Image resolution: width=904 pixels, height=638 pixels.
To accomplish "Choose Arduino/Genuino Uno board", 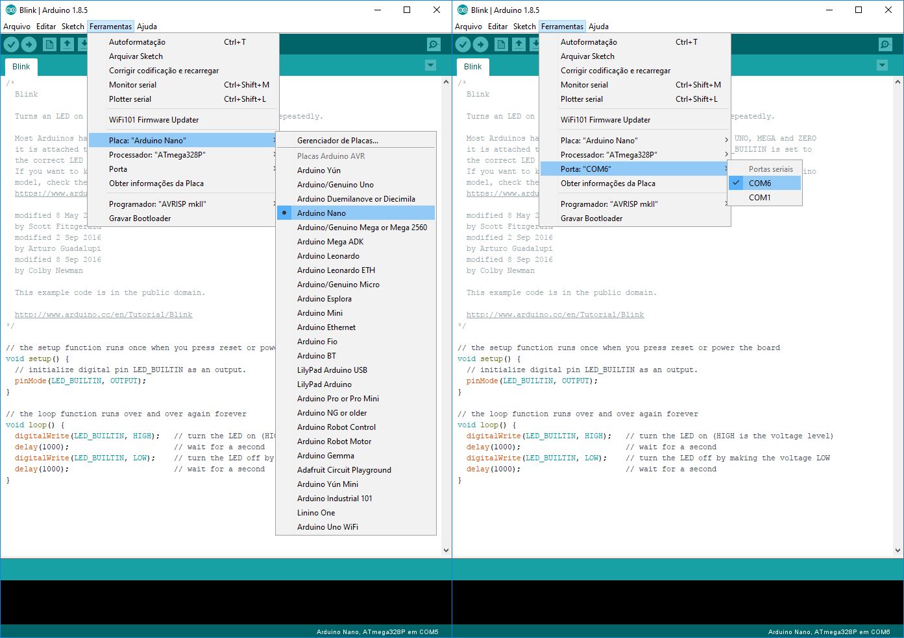I will pyautogui.click(x=356, y=184).
